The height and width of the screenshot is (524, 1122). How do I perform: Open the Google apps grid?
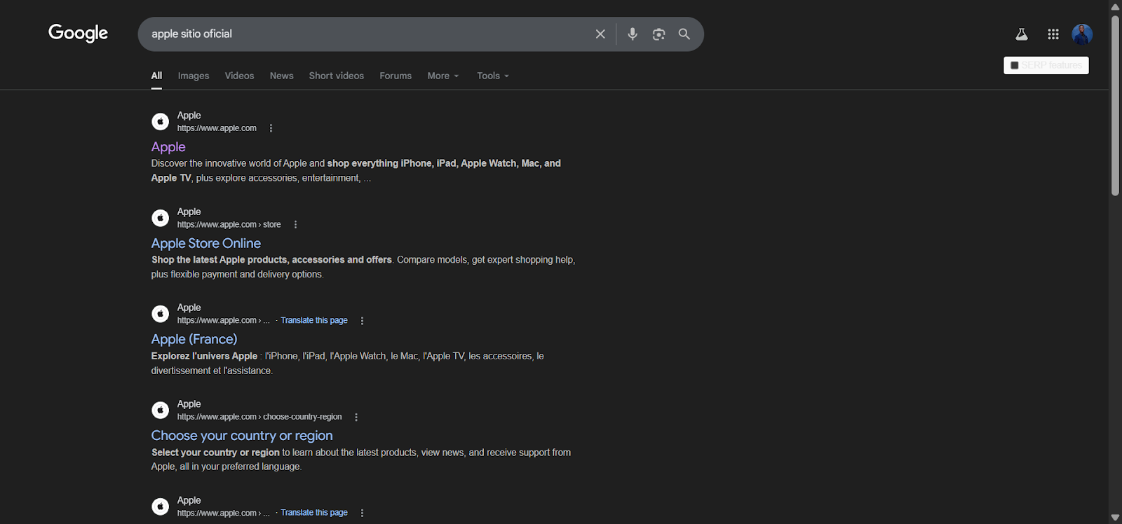1053,34
